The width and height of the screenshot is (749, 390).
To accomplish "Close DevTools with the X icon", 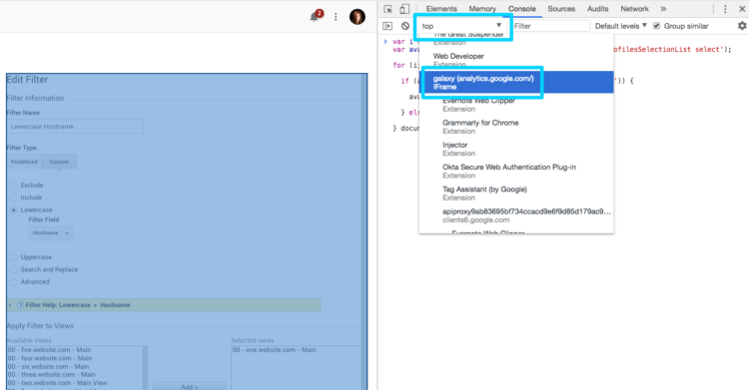I will [742, 9].
